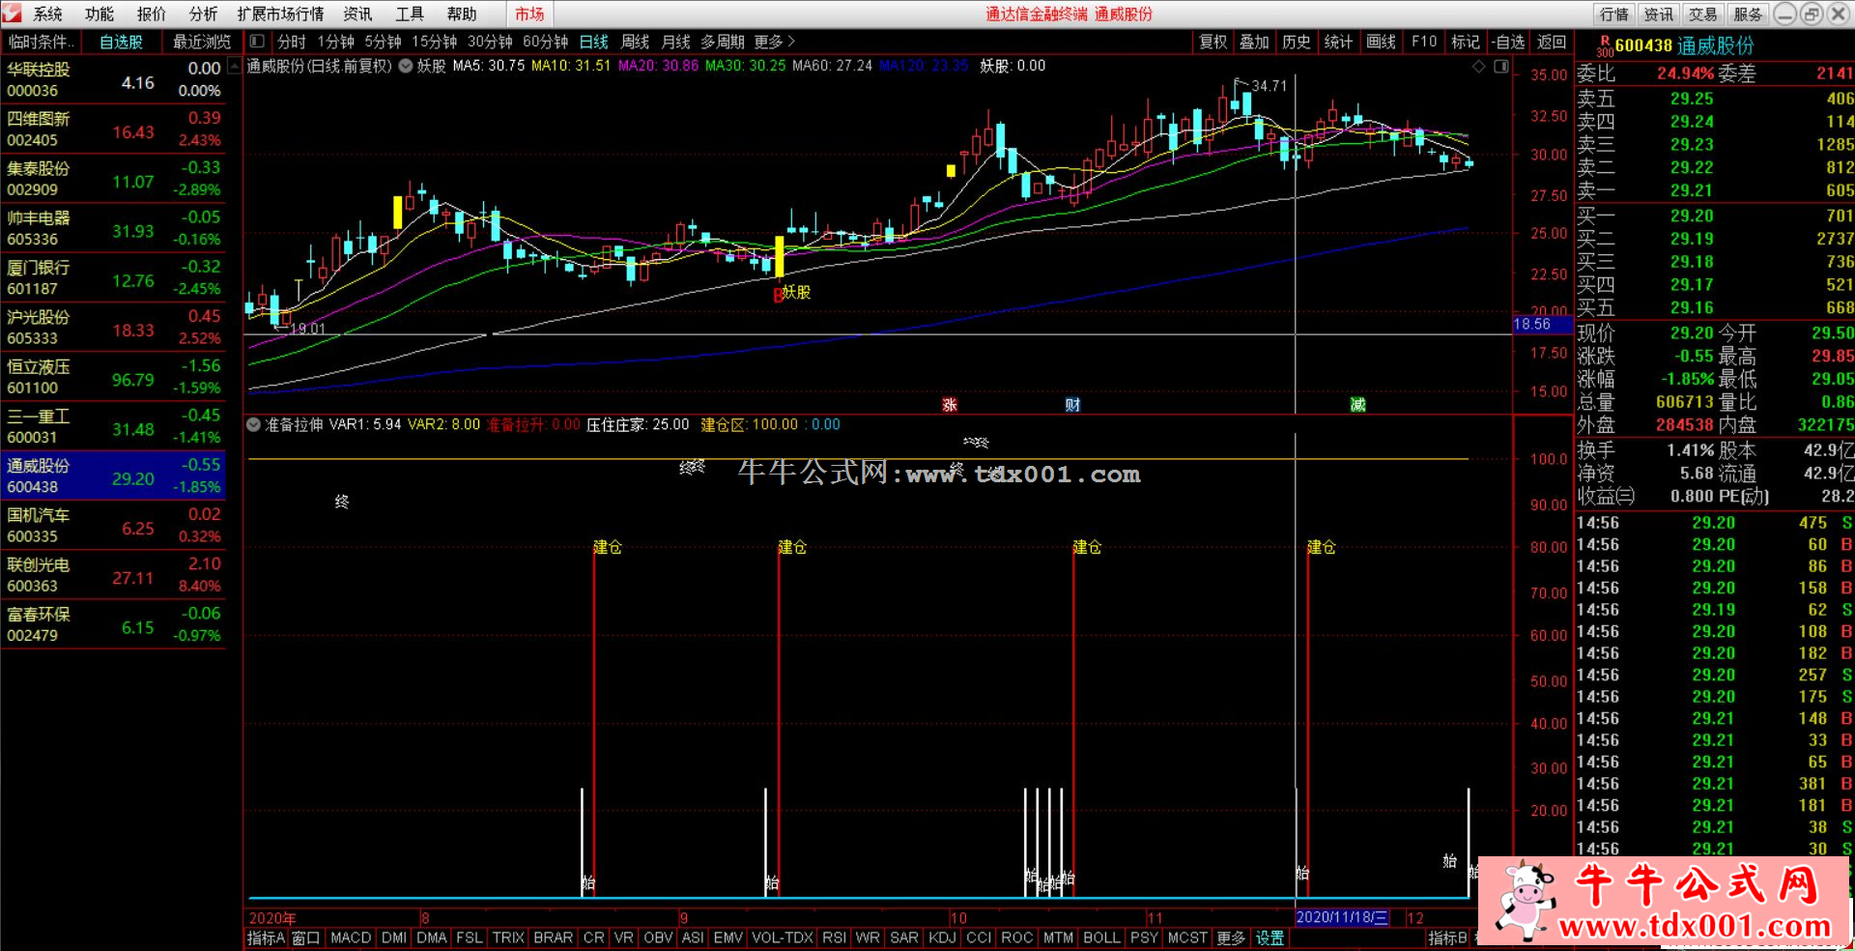Screen dimensions: 1855x951
Task: Switch indicator to MACD
Action: pyautogui.click(x=351, y=937)
